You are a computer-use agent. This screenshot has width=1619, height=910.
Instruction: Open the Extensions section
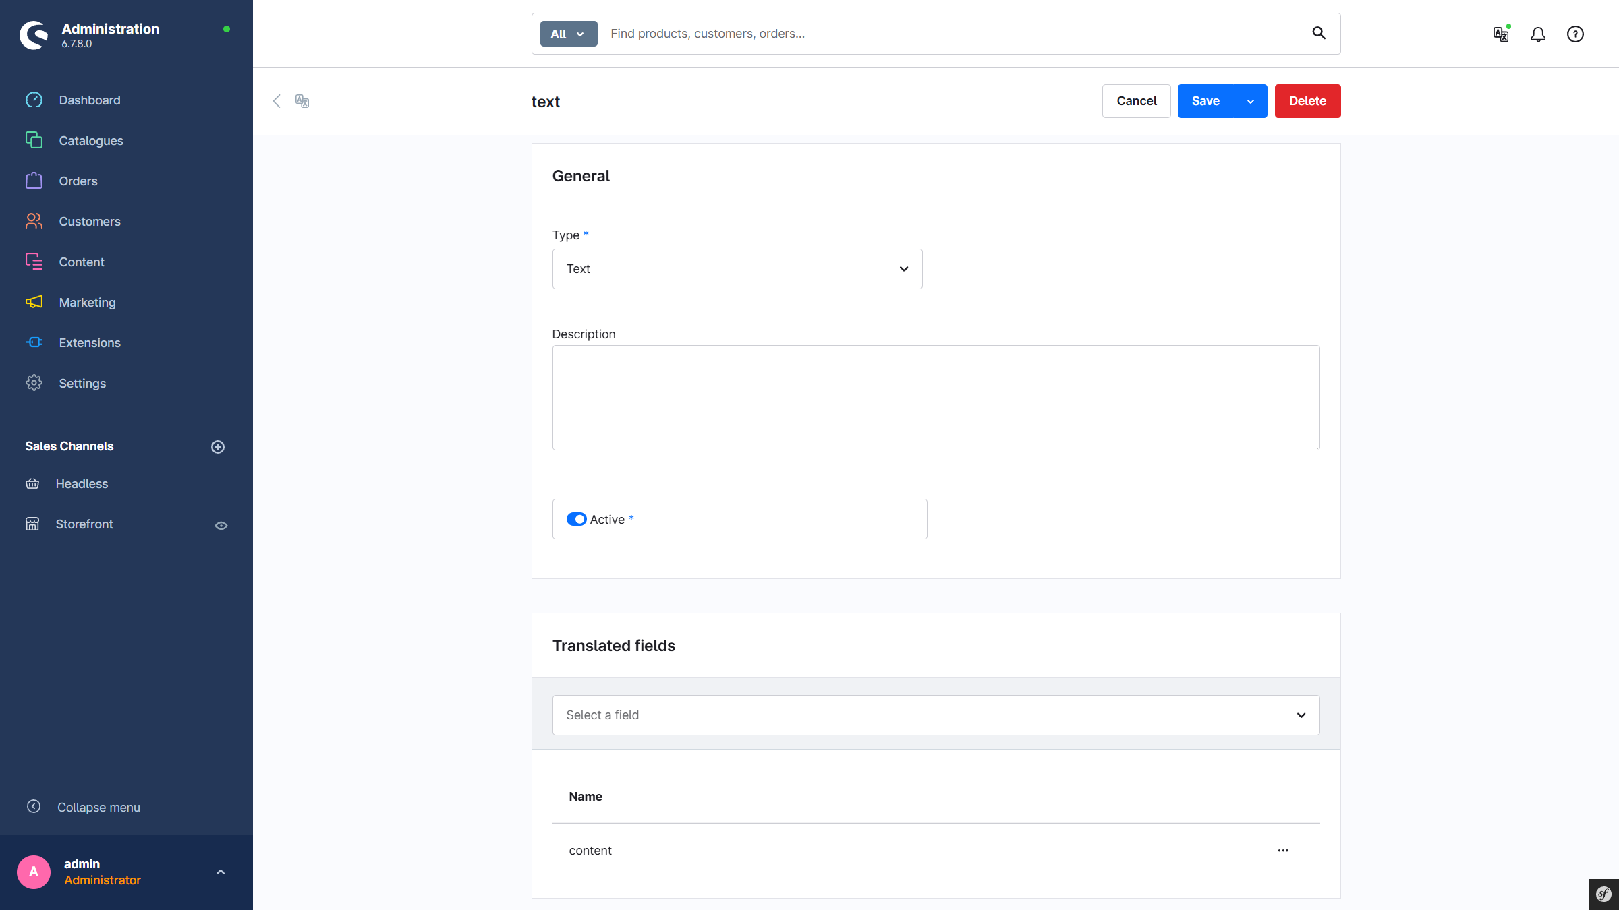coord(89,342)
